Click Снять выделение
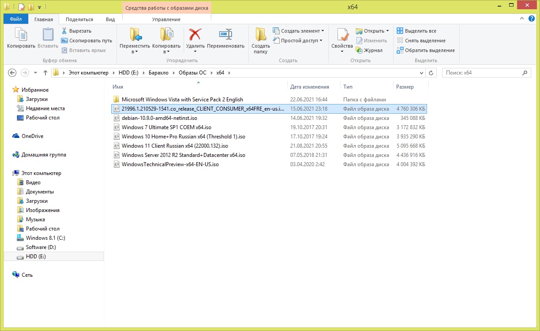Viewport: 540px width, 331px height. [x=421, y=41]
